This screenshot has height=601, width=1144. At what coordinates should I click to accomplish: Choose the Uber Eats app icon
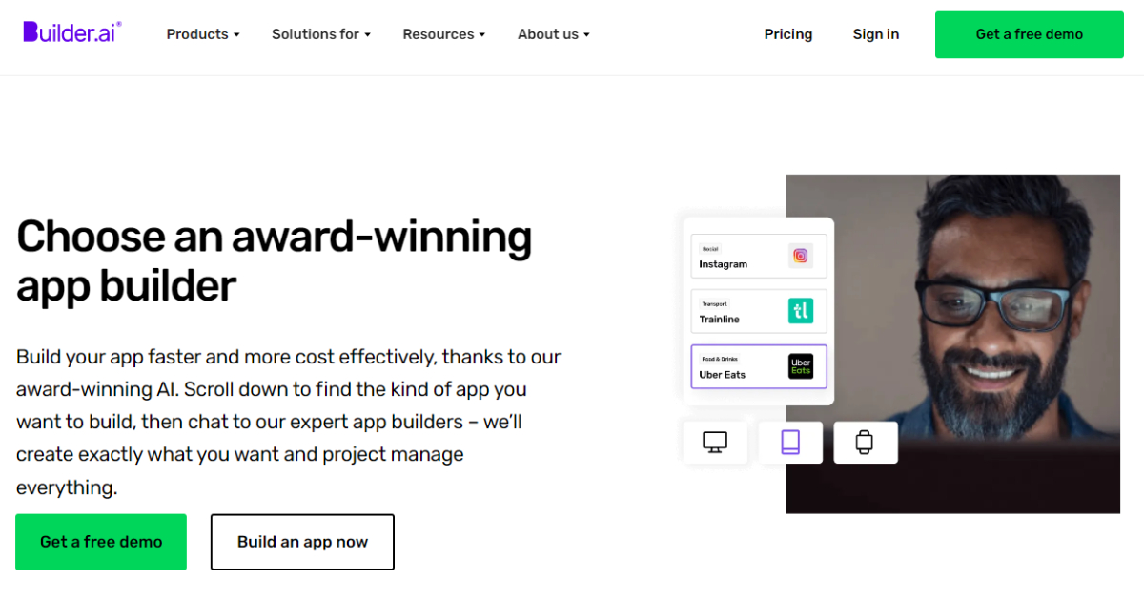tap(801, 366)
